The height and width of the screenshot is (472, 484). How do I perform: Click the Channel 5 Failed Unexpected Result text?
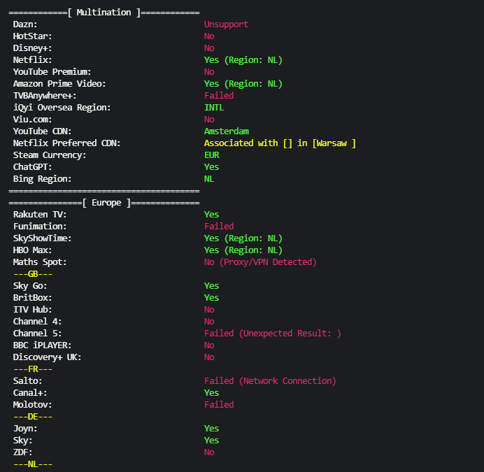point(273,334)
